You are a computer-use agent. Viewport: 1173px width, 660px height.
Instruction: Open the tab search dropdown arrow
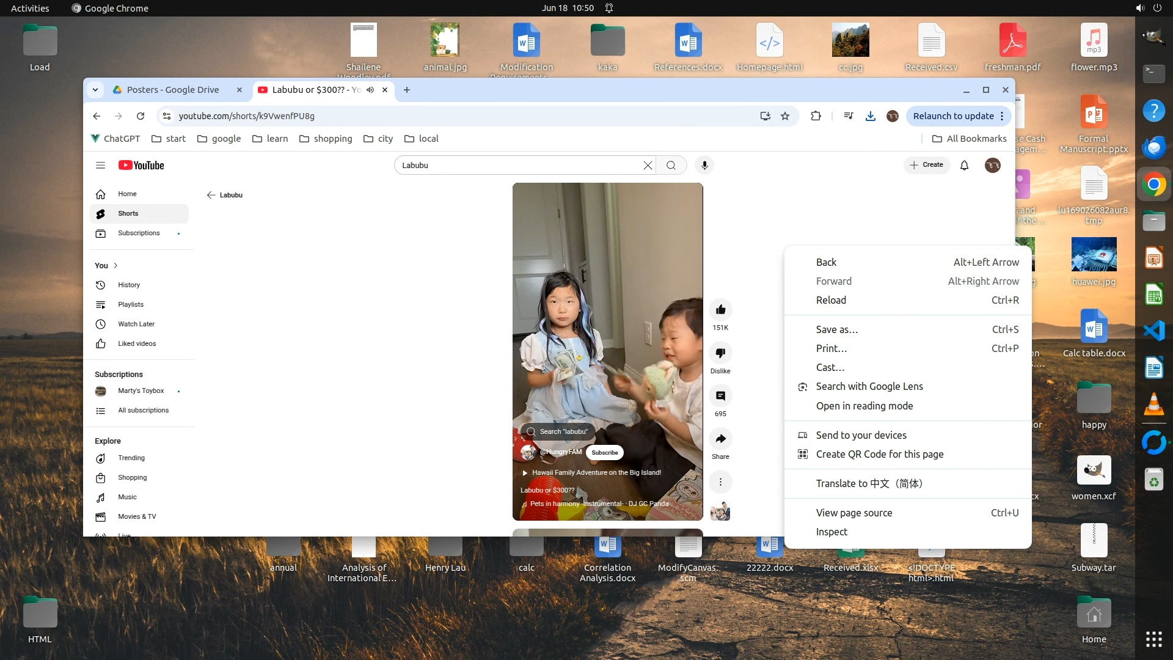[95, 90]
